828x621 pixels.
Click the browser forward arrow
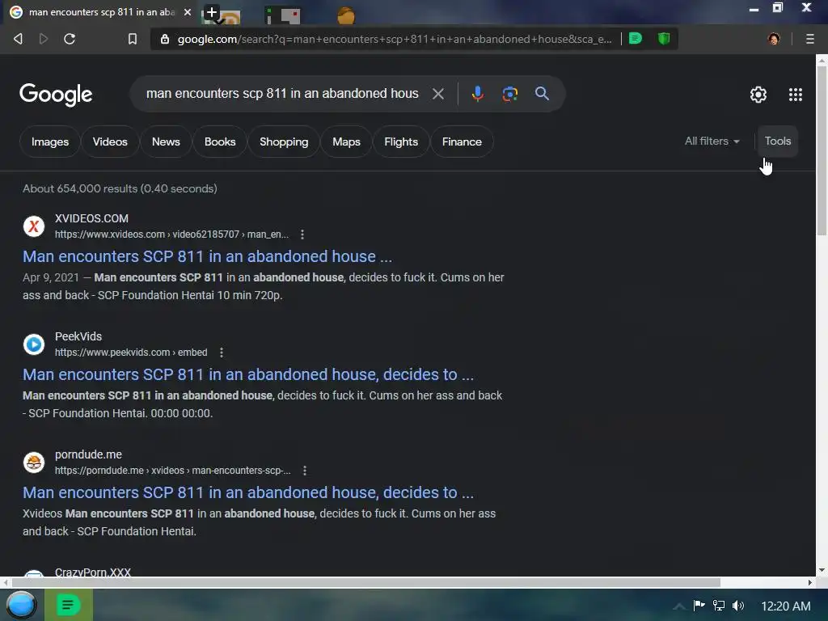click(x=44, y=39)
